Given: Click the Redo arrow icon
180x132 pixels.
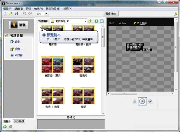Looking at the screenshot, I should [x=30, y=14].
